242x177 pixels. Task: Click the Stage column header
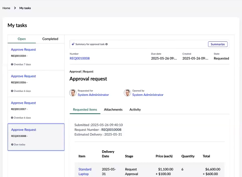(x=129, y=156)
